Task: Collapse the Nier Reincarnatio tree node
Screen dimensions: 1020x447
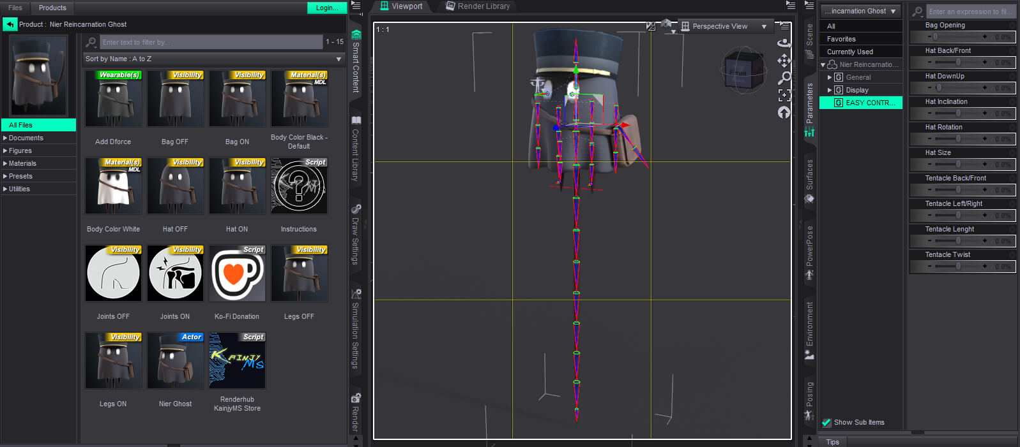Action: pyautogui.click(x=823, y=64)
